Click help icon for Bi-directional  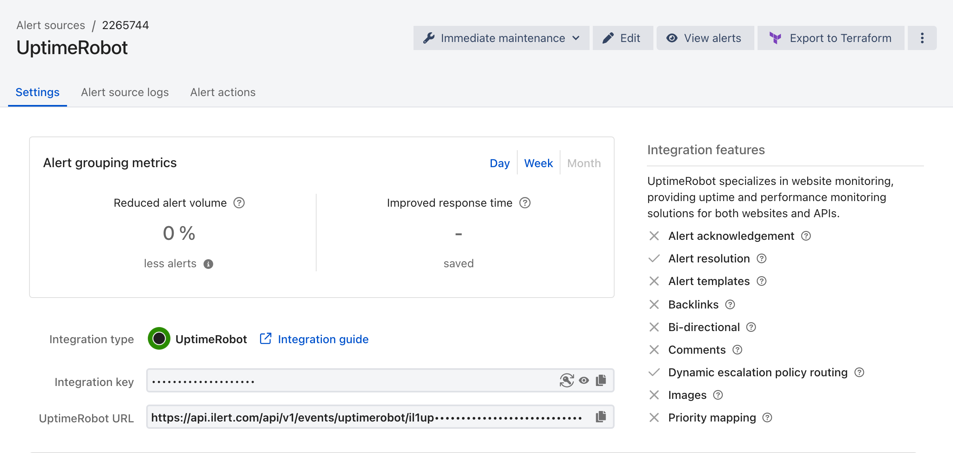pyautogui.click(x=751, y=327)
